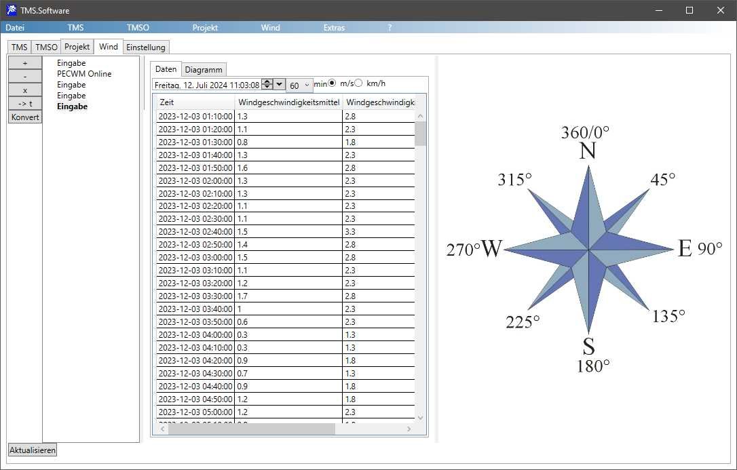Click the cell 2023-12-03 05:00:00
This screenshot has width=737, height=470.
tap(195, 412)
